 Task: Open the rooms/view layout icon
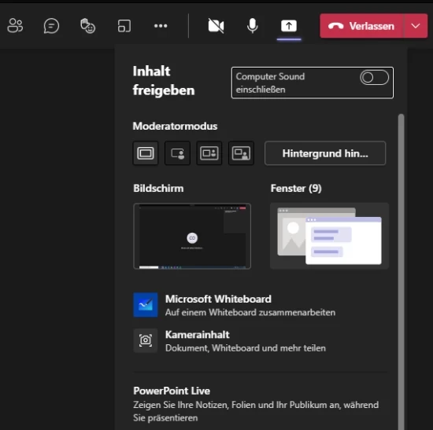pyautogui.click(x=124, y=26)
